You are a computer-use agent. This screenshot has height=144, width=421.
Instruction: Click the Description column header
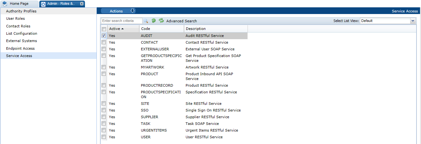pos(196,29)
